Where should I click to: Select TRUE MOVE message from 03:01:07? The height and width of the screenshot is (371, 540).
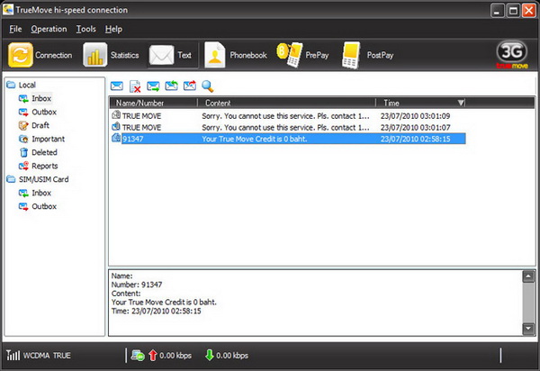tap(288, 128)
